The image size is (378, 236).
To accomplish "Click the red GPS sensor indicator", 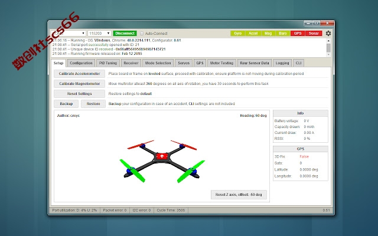I will point(298,33).
